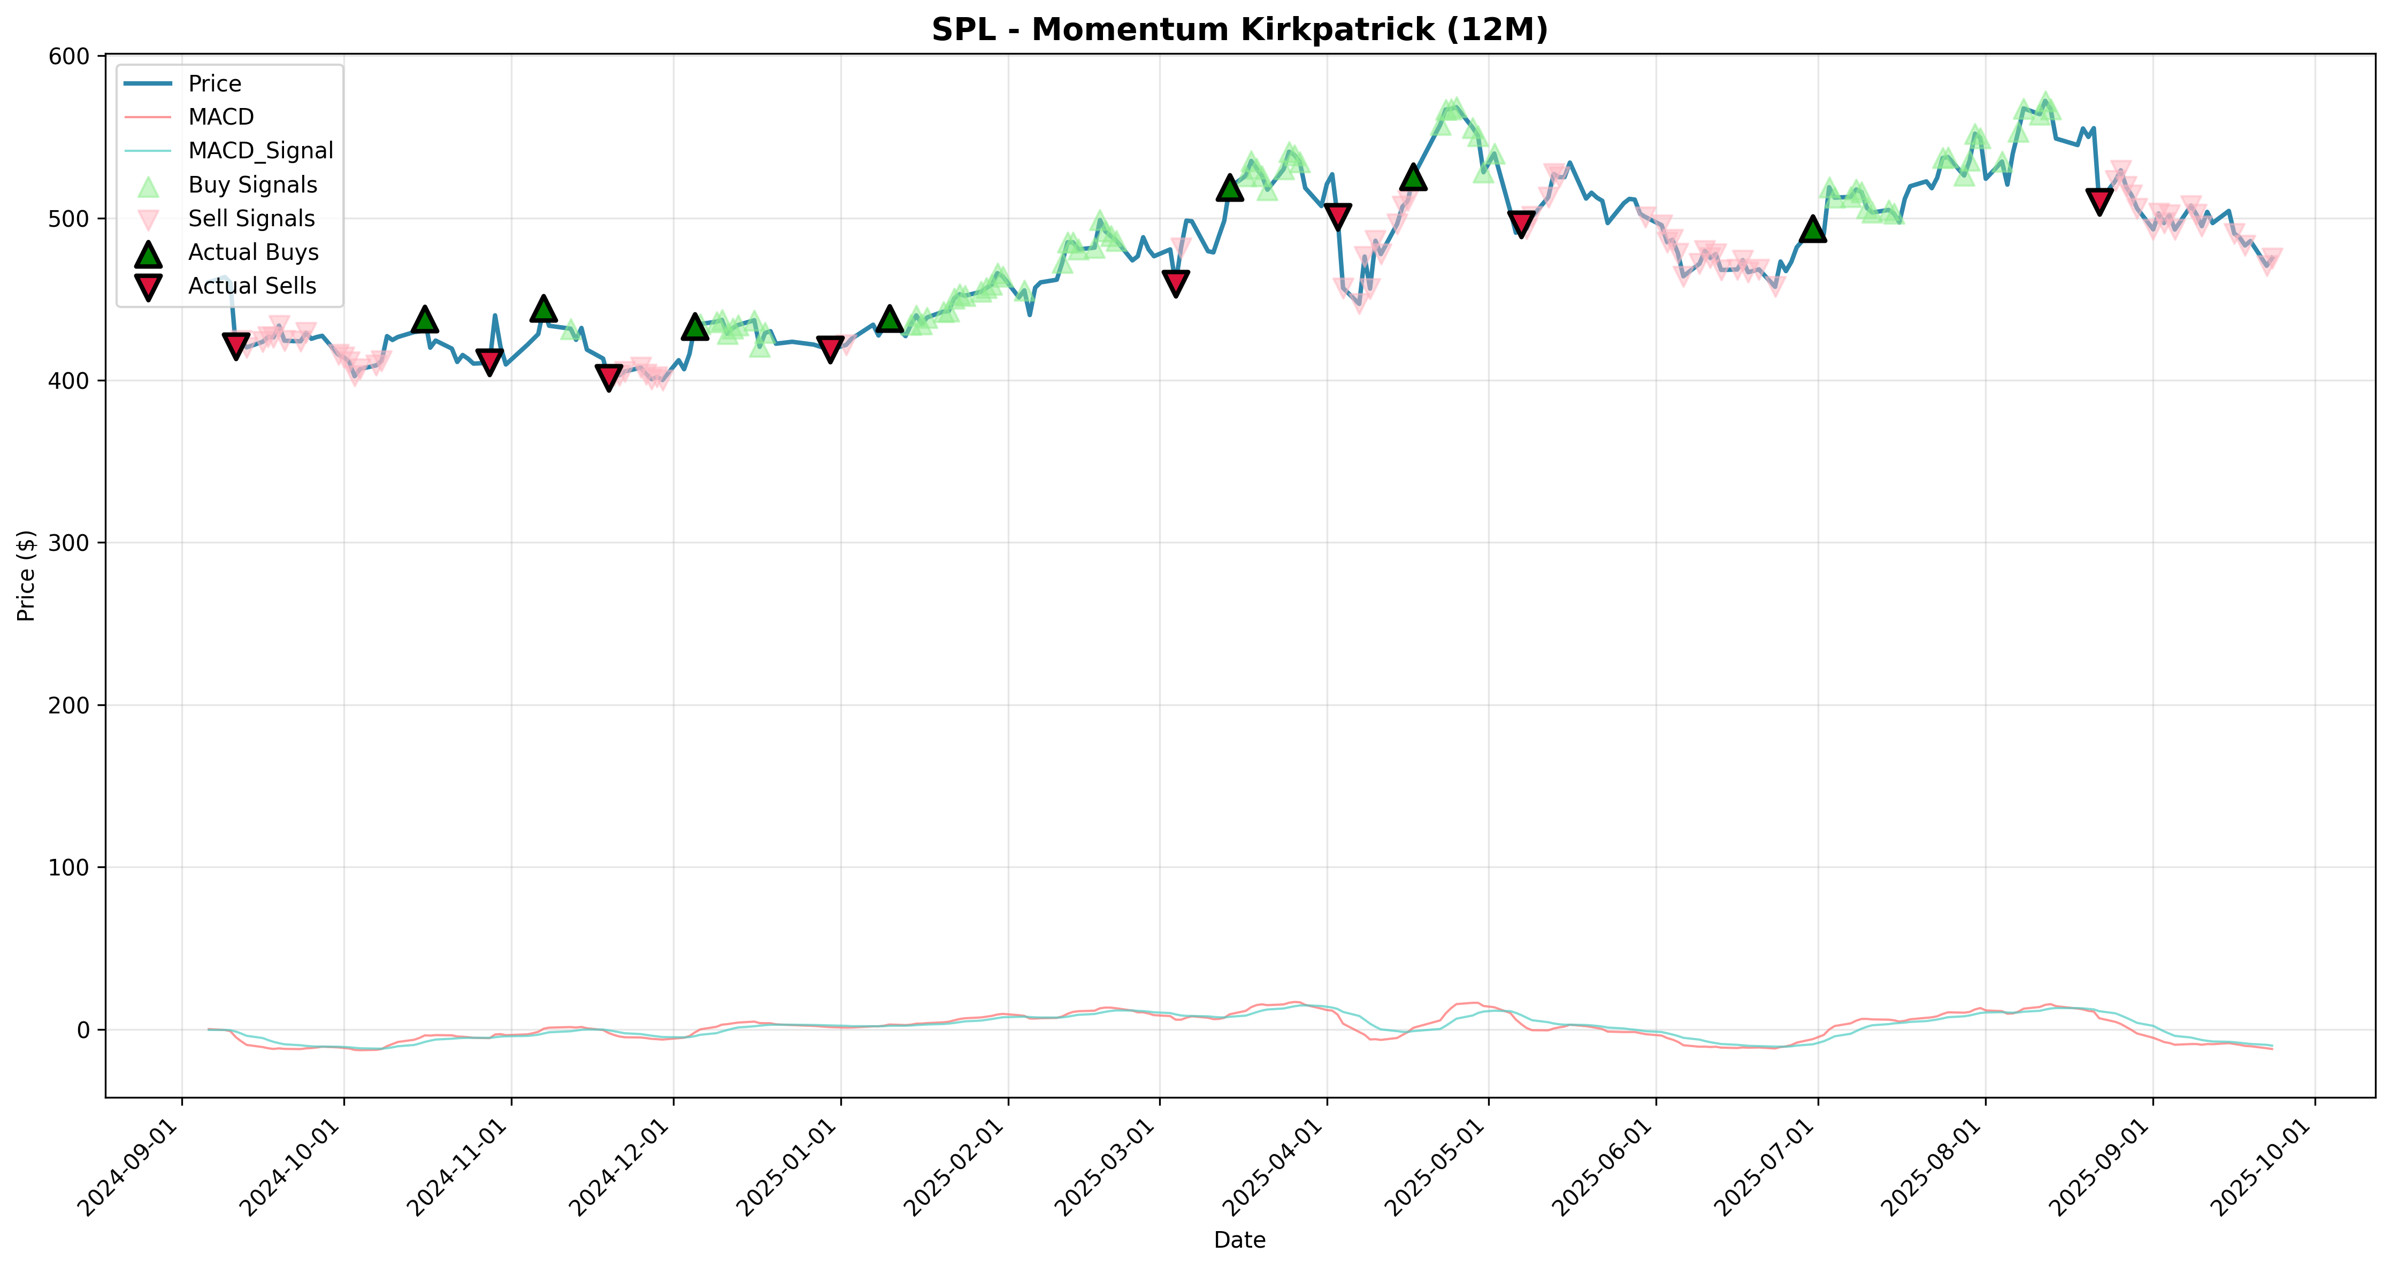The image size is (2391, 1268).
Task: Select the Actual Sell marker in late December 2024
Action: 831,350
